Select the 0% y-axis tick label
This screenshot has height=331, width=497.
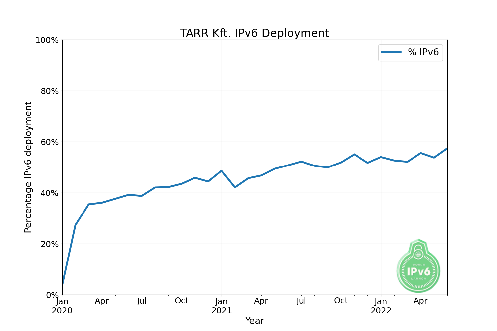[52, 295]
